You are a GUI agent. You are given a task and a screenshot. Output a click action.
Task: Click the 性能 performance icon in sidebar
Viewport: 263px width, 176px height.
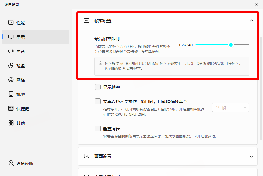pyautogui.click(x=11, y=22)
